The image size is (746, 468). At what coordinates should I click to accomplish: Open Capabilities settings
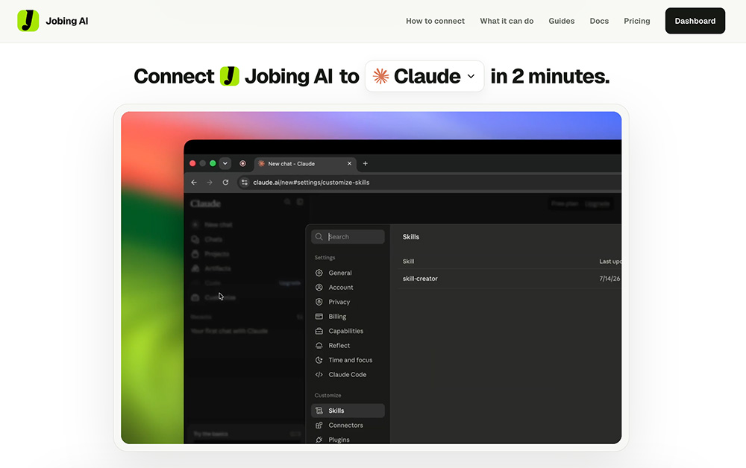[348, 331]
